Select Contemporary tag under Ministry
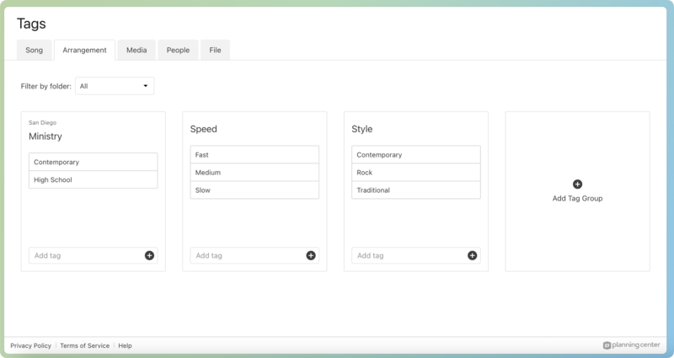This screenshot has width=674, height=358. click(x=94, y=162)
